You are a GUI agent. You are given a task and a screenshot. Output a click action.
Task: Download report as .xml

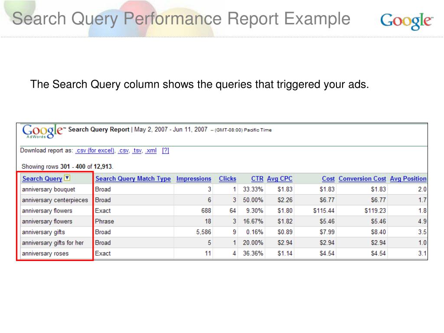point(150,150)
